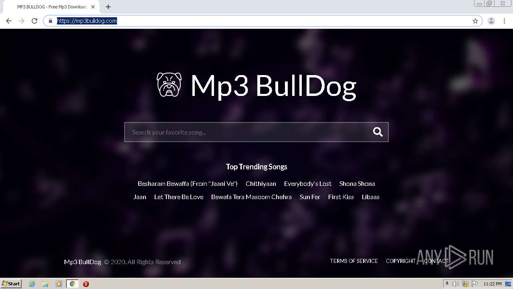This screenshot has width=513, height=289.
Task: Open the Contact footer link
Action: 436,261
